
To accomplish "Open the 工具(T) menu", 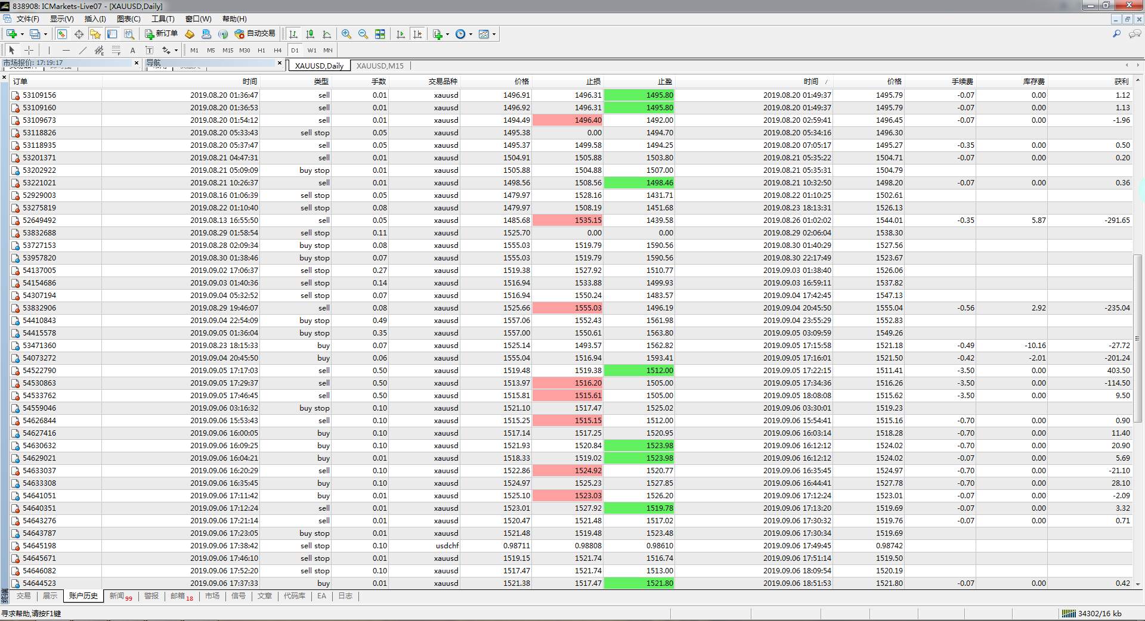I will point(163,19).
